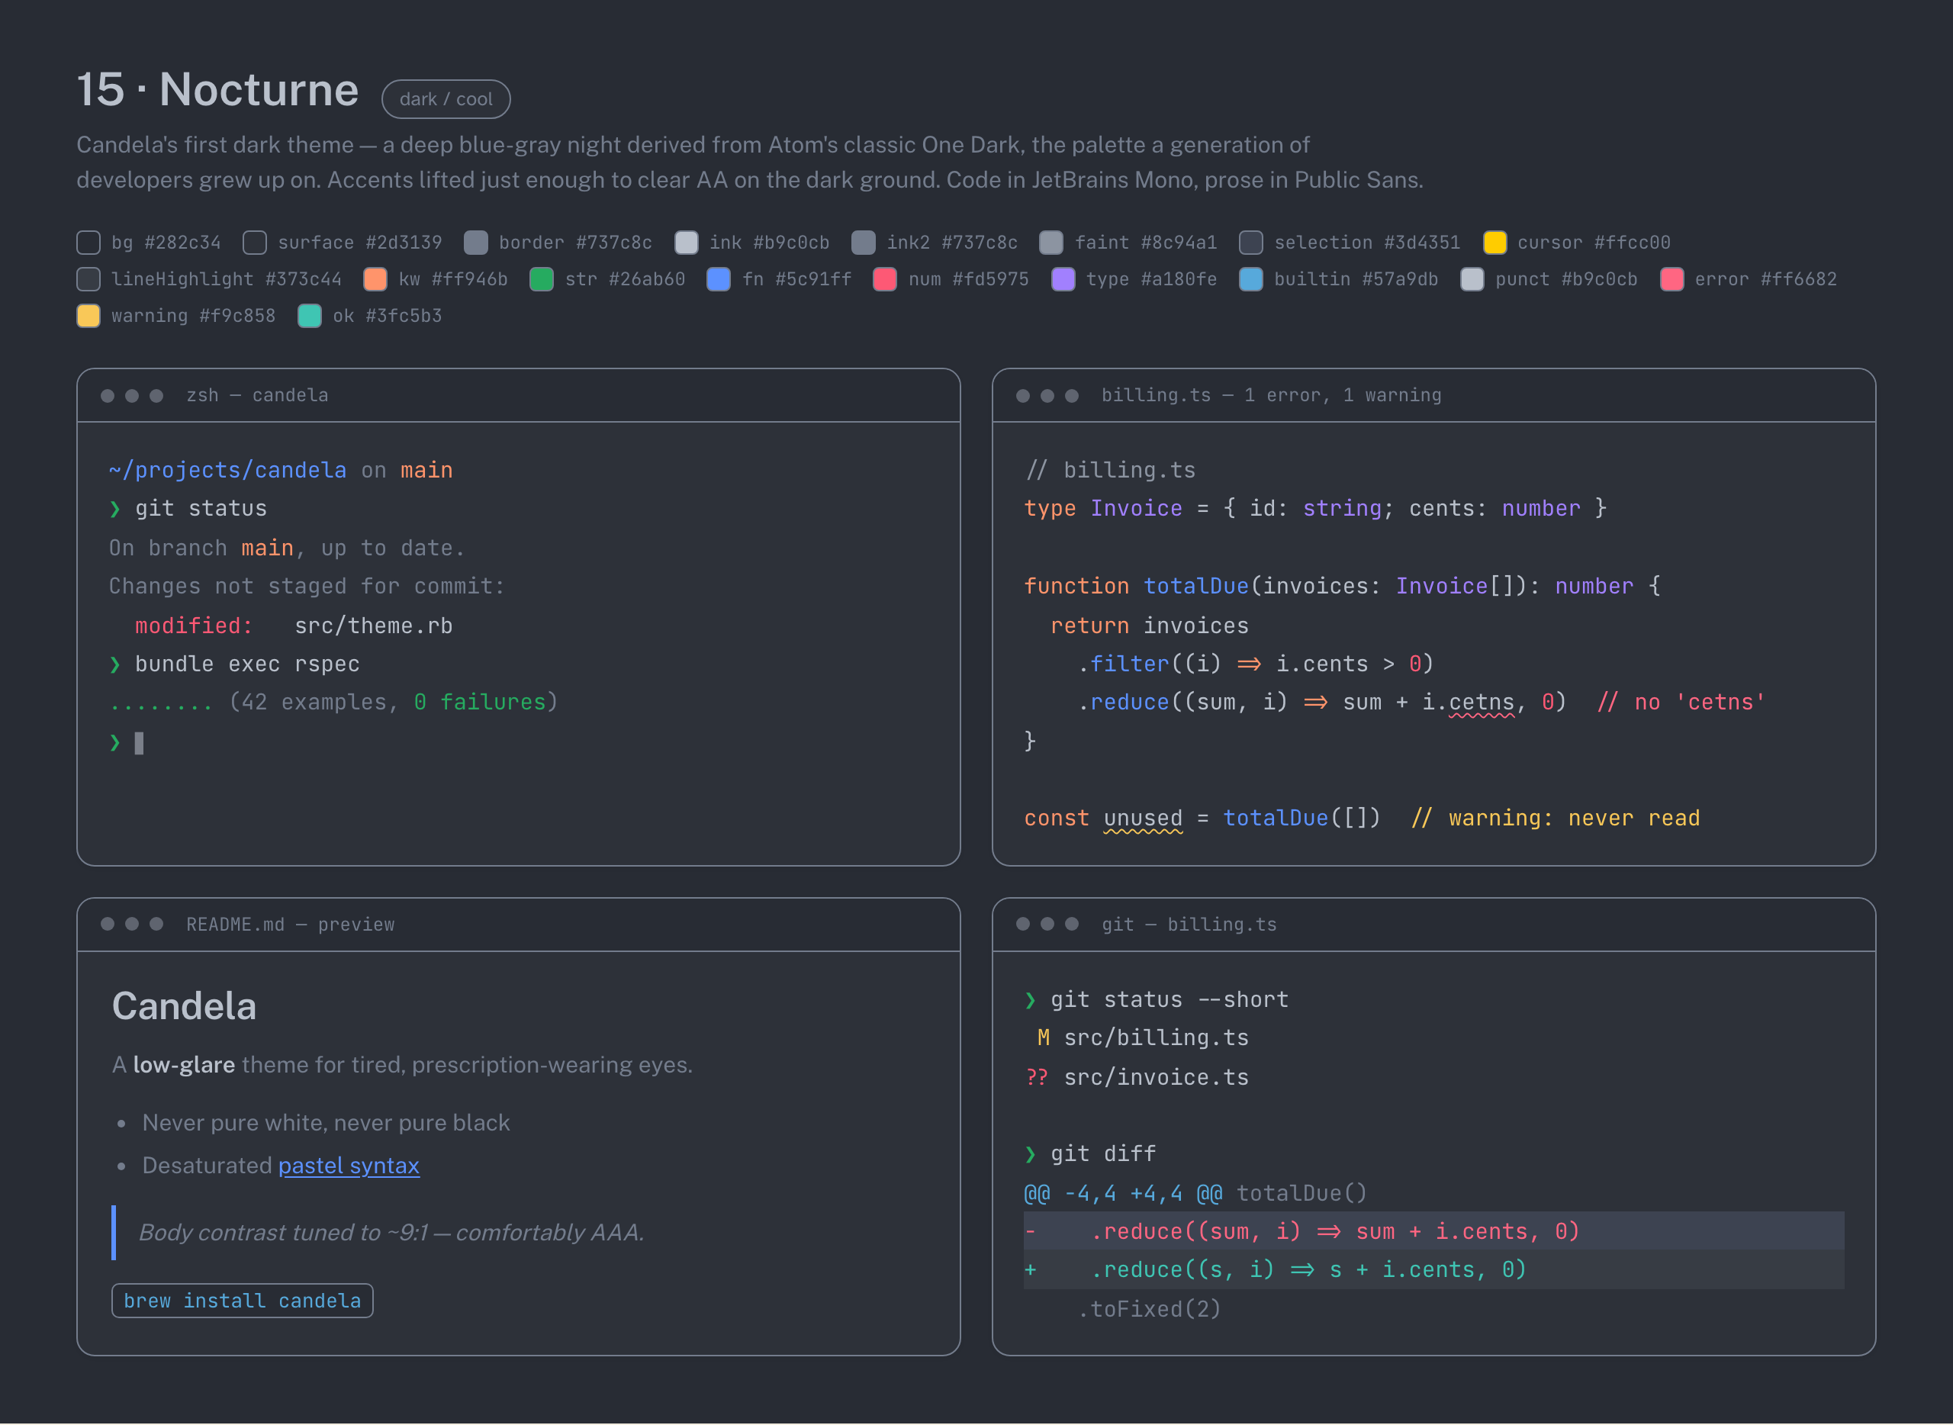
Task: Click the brew install candela code chip
Action: 243,1301
